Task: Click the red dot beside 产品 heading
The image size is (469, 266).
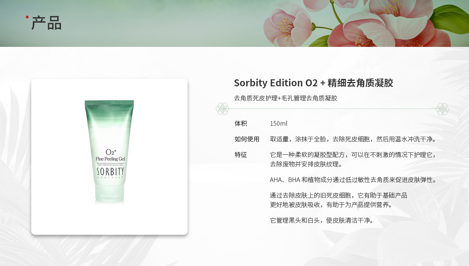Action: tap(27, 17)
